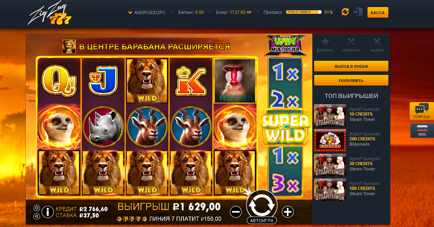This screenshot has height=227, width=434.
Task: Click ВЫХОД В ЛОББИ button
Action: 351,66
